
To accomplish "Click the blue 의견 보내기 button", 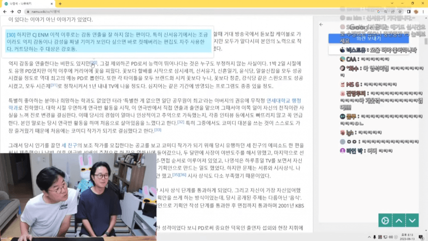I will tap(369, 38).
